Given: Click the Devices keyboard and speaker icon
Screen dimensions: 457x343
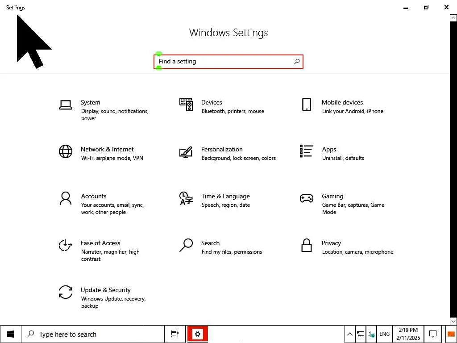Looking at the screenshot, I should pos(186,105).
